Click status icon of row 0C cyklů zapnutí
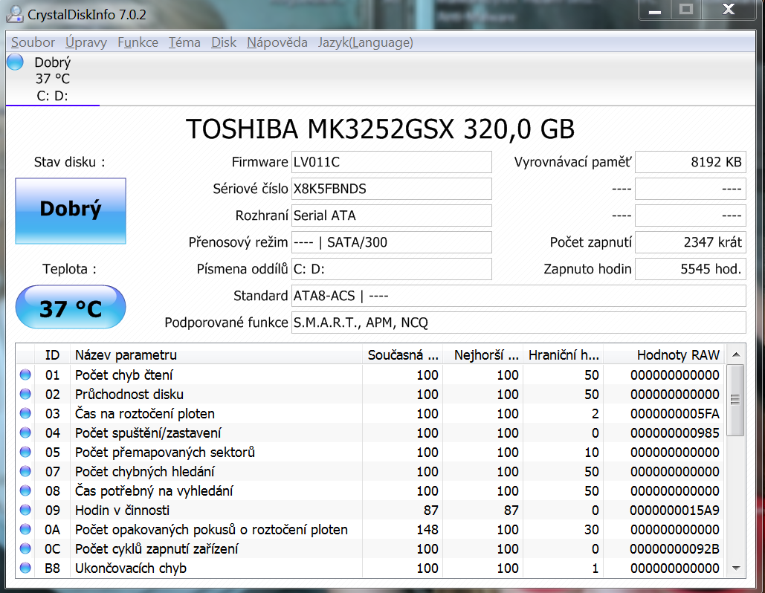This screenshot has height=593, width=765. coord(25,548)
